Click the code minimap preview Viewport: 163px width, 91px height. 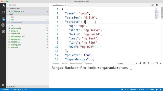(157, 13)
